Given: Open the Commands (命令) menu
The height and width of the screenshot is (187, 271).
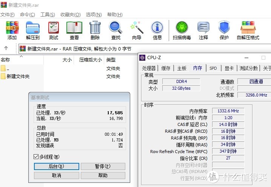Looking at the screenshot, I should (27, 15).
